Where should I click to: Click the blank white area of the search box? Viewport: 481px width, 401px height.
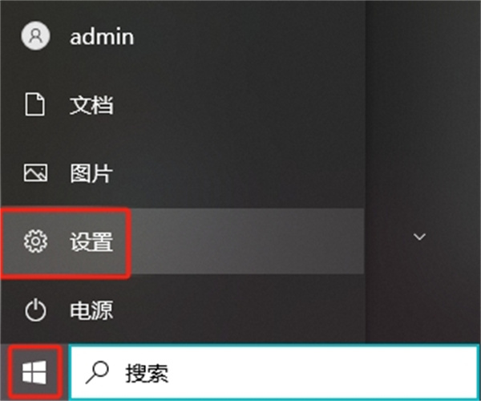[x=322, y=372]
